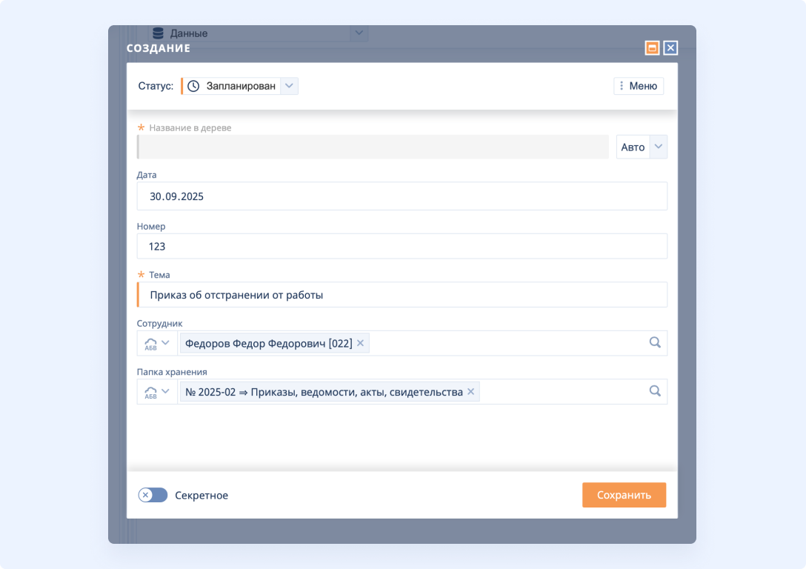Expand the Данные dropdown in background
The image size is (806, 569).
coord(359,33)
